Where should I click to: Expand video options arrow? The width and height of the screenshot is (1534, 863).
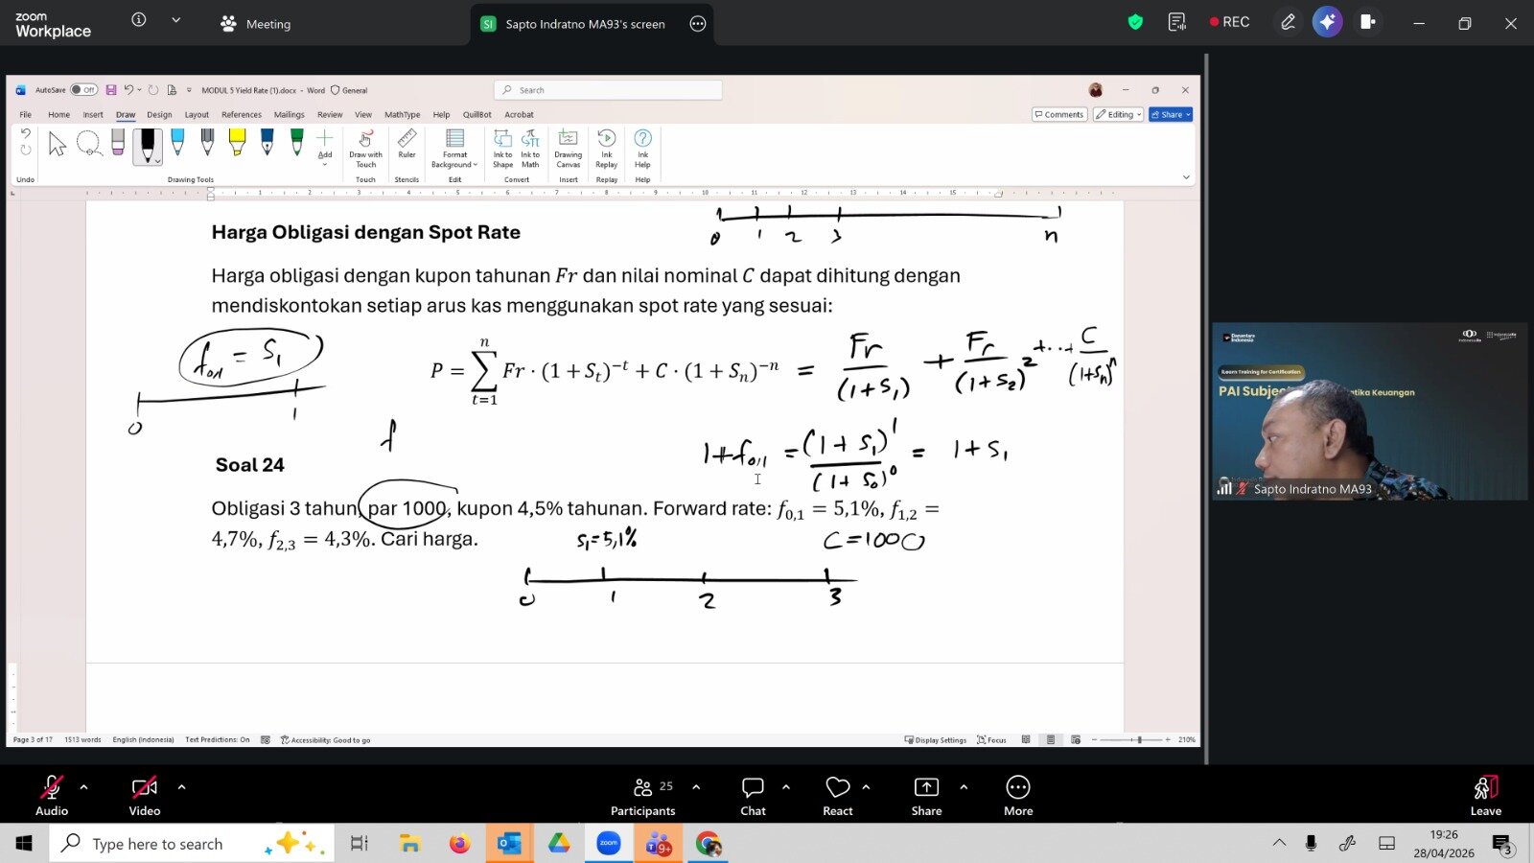click(x=181, y=787)
